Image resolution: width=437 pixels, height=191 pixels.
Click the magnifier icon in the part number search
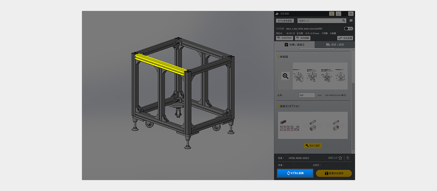pyautogui.click(x=344, y=21)
